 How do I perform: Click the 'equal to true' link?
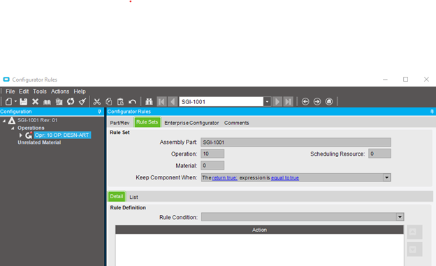(285, 178)
